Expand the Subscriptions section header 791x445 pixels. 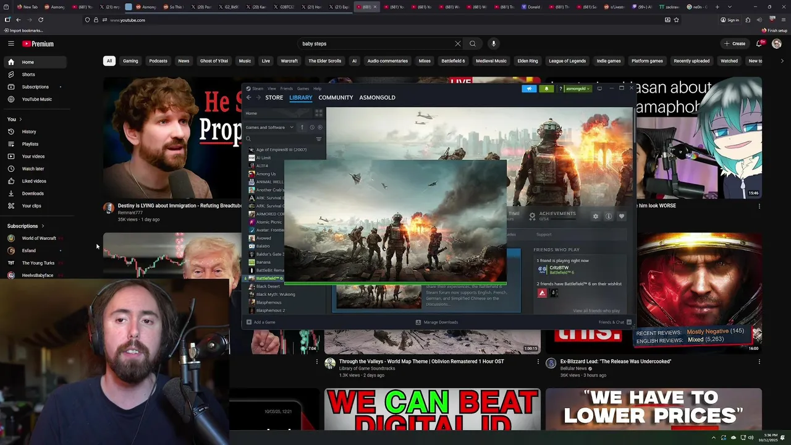click(x=26, y=226)
